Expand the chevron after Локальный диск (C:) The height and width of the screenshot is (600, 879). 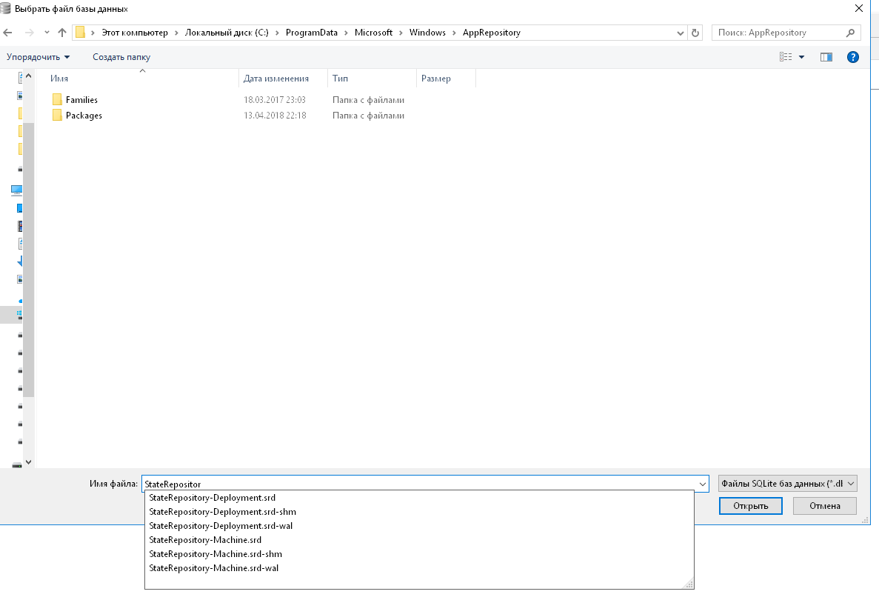tap(277, 33)
